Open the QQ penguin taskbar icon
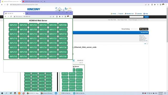Screen dimensions: 168x95 15,93
